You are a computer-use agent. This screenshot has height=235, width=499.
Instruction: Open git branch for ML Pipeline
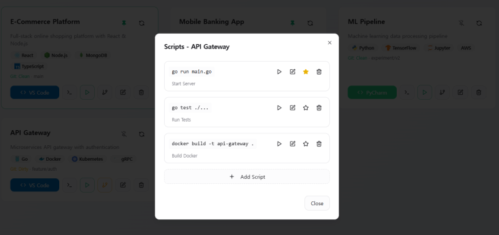point(442,92)
